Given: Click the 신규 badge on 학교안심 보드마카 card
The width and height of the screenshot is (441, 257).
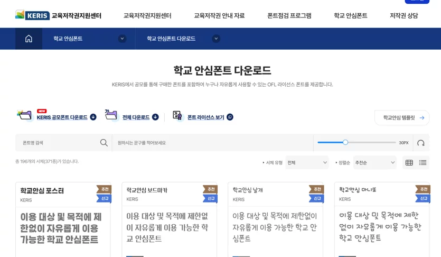Looking at the screenshot, I should click(x=210, y=198).
